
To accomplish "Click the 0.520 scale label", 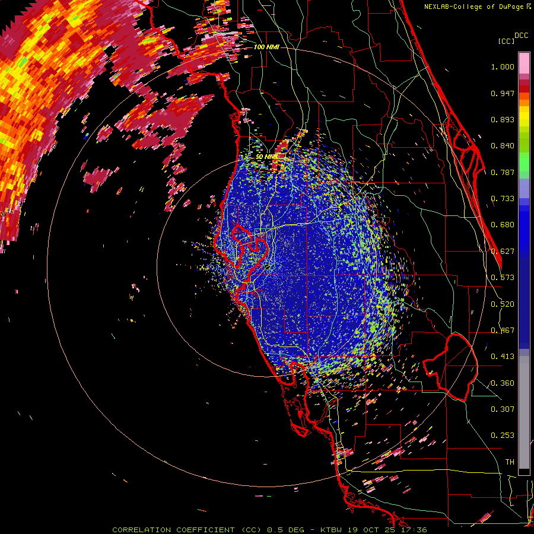I will [x=503, y=304].
